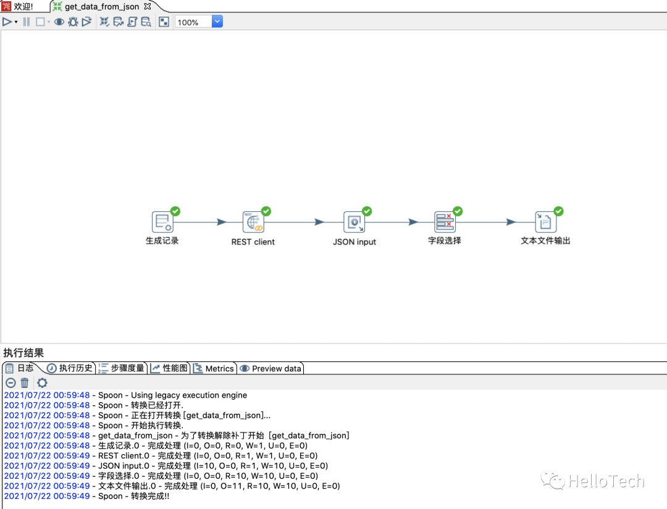Image resolution: width=667 pixels, height=509 pixels.
Task: Click log line '文本文件输出.0 - 完成处理'
Action: (172, 486)
